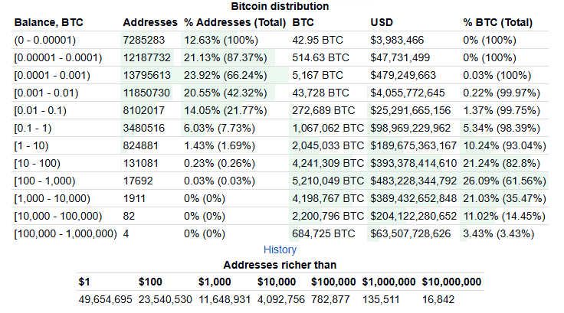The height and width of the screenshot is (313, 564).
Task: Select the Addresses column header
Action: 149,22
